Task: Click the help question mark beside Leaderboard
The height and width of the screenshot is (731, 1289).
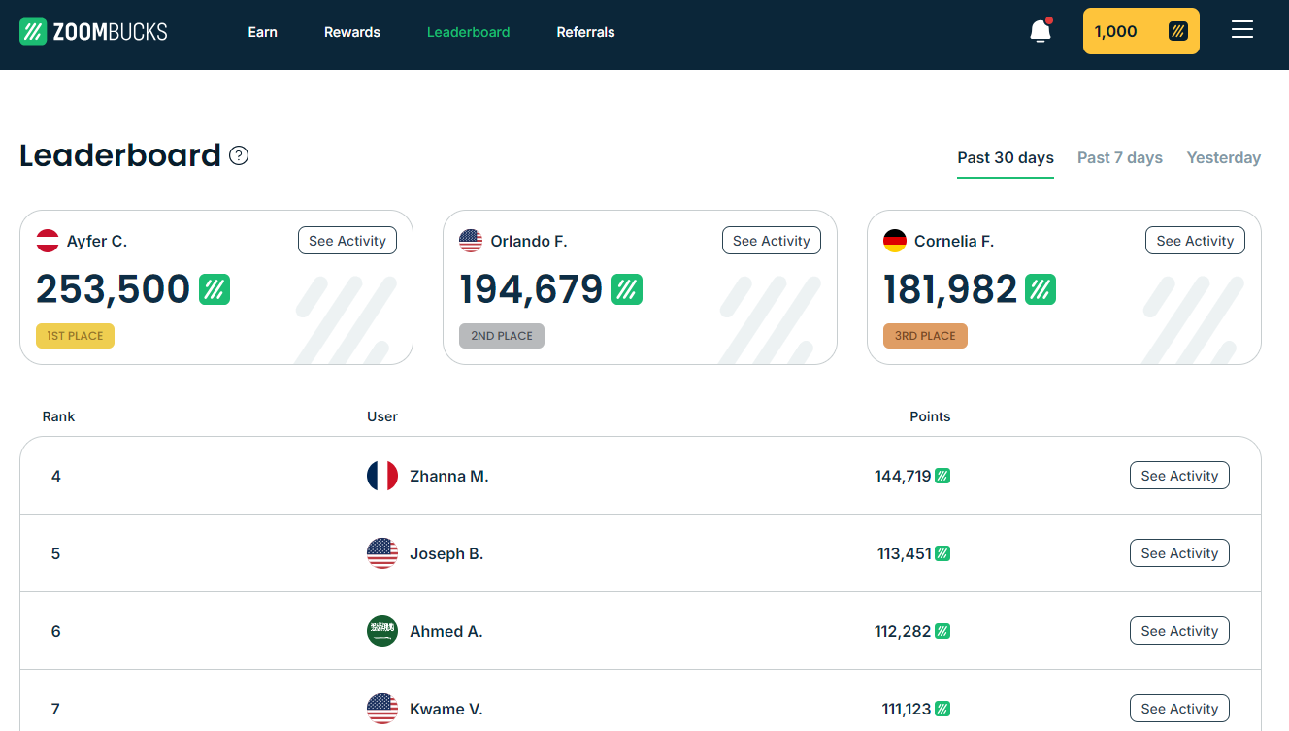Action: pos(239,155)
